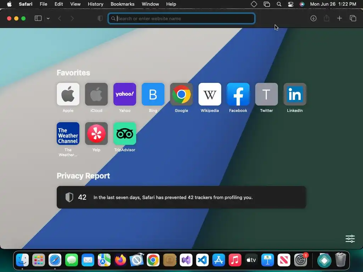Open Control Center in the menu bar
363x272 pixels.
pyautogui.click(x=291, y=4)
